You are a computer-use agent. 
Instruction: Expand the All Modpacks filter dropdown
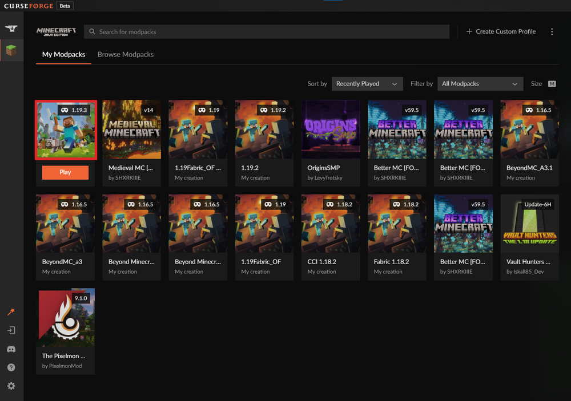point(480,84)
